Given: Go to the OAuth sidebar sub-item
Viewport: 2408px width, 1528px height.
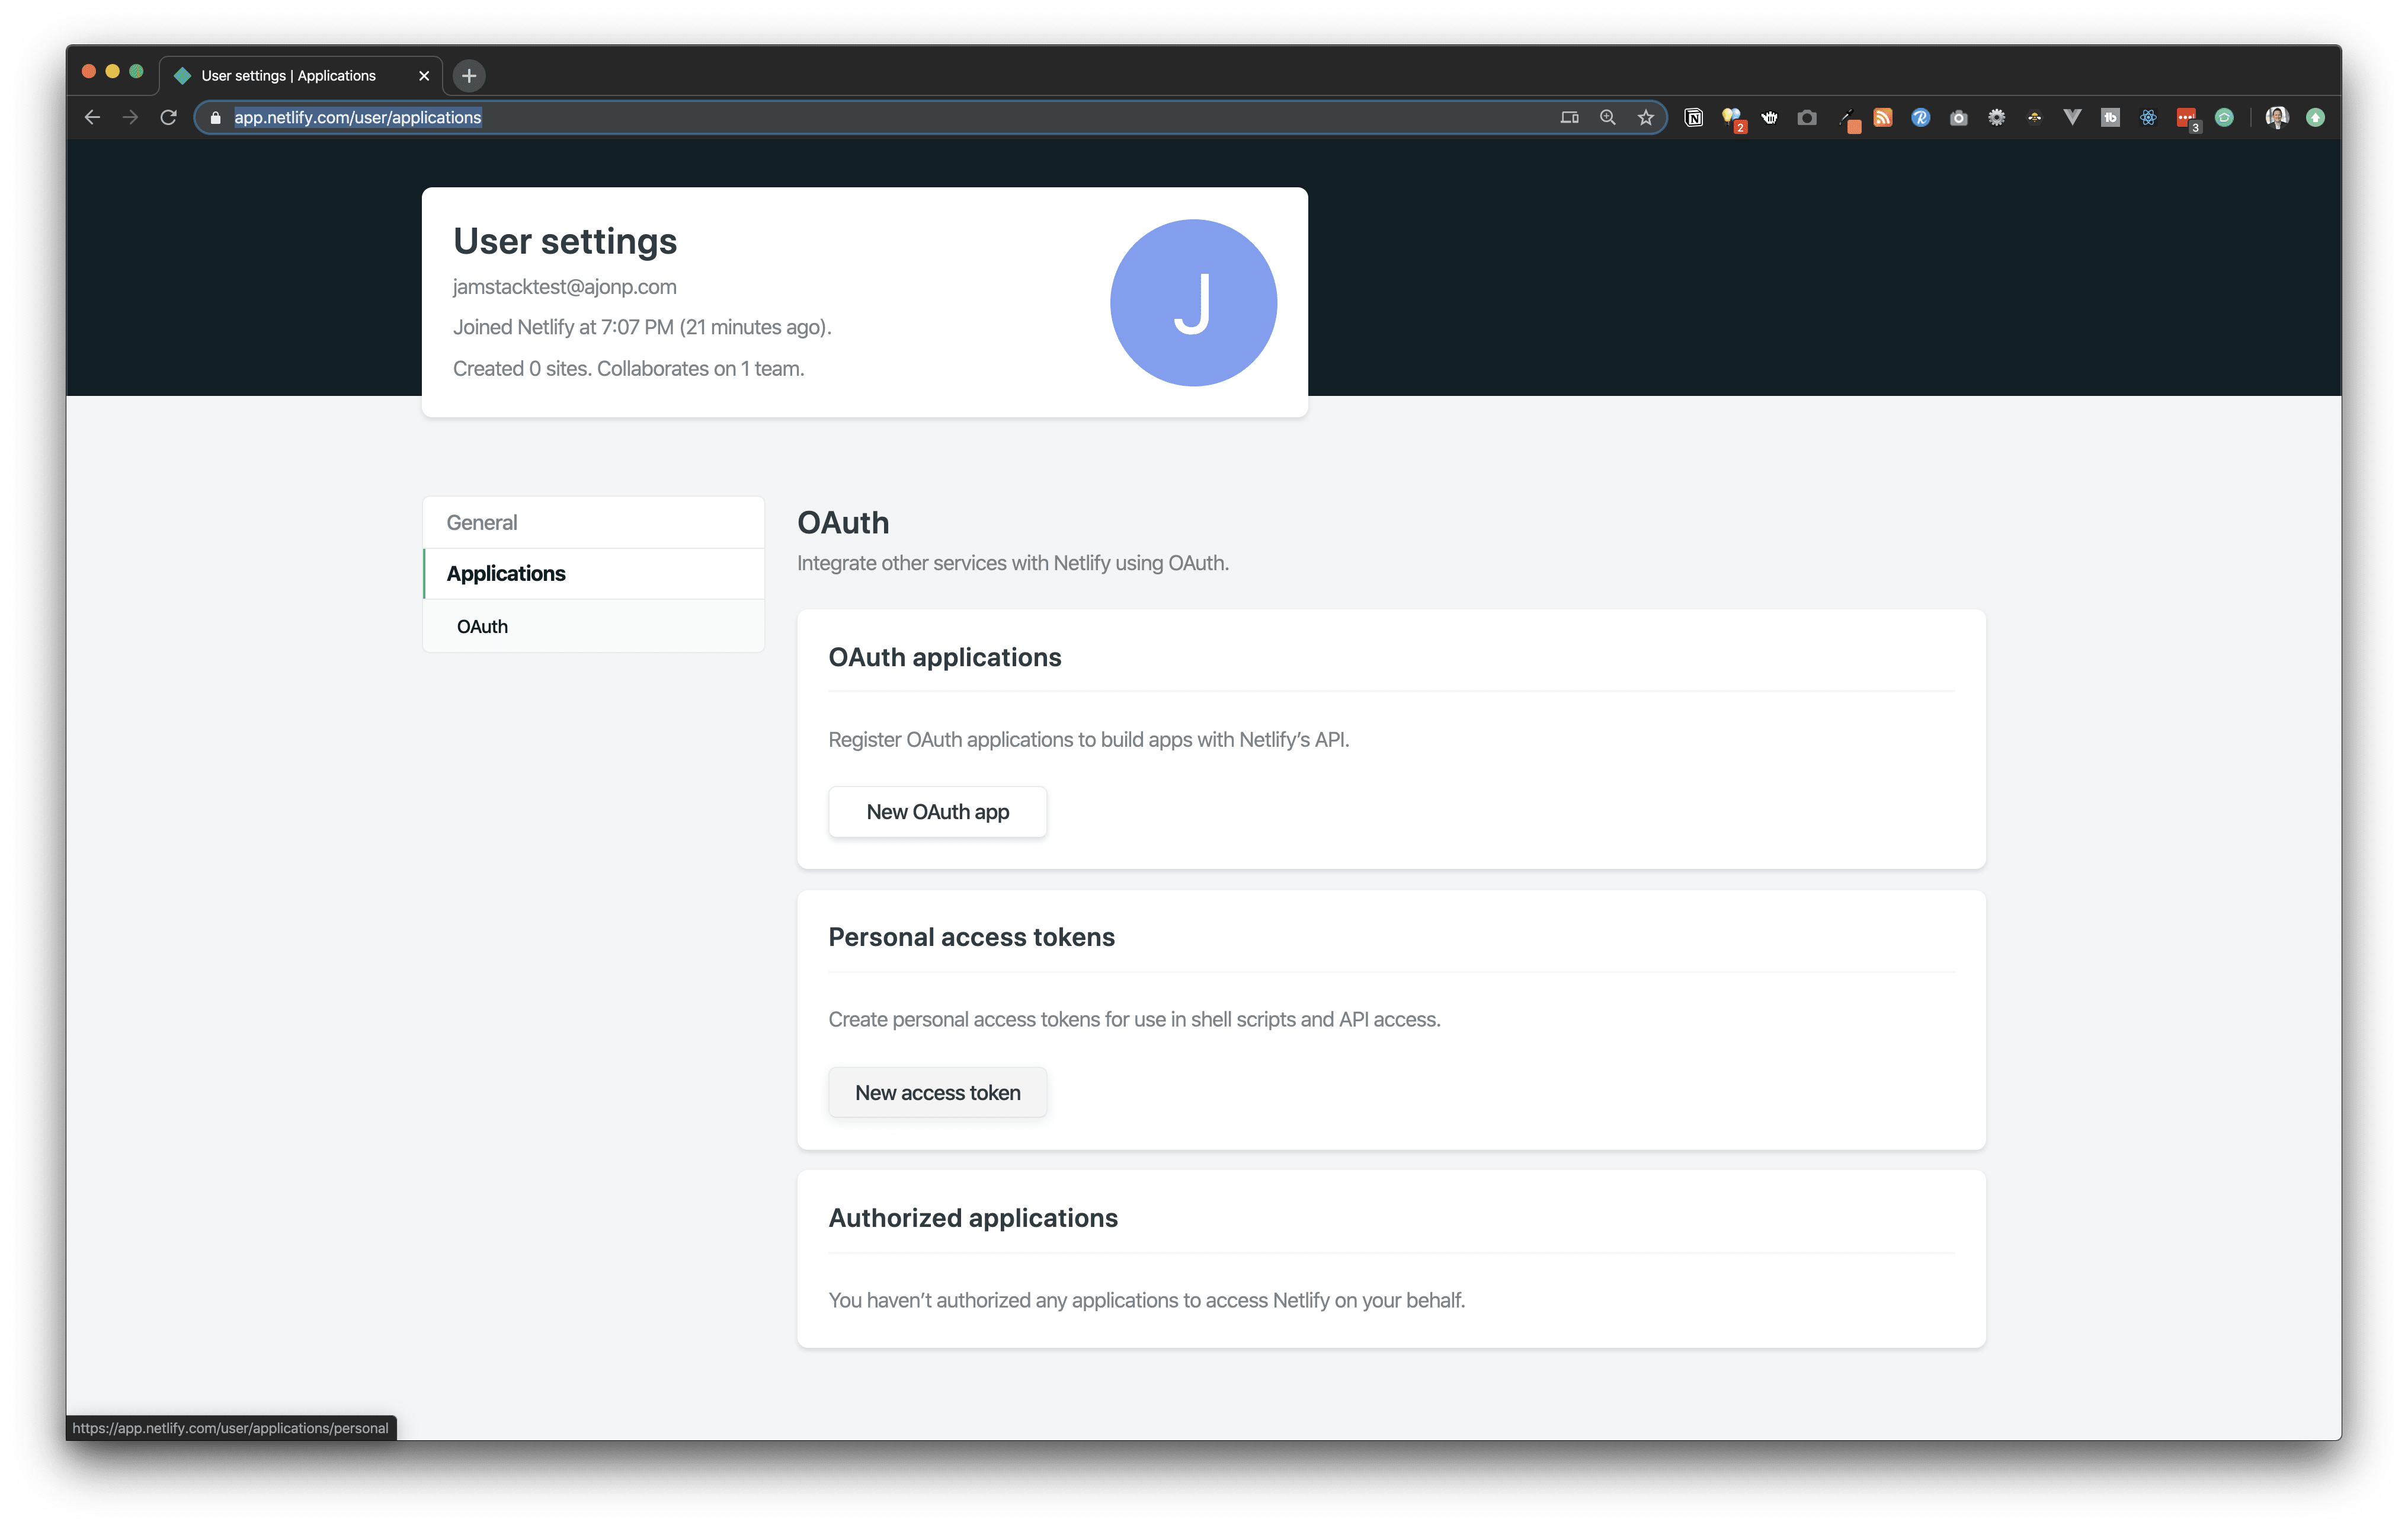Looking at the screenshot, I should tap(594, 626).
